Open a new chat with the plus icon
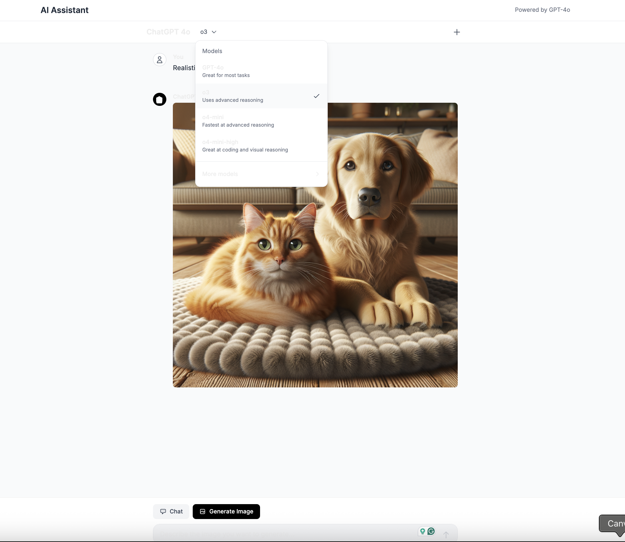 pyautogui.click(x=456, y=32)
